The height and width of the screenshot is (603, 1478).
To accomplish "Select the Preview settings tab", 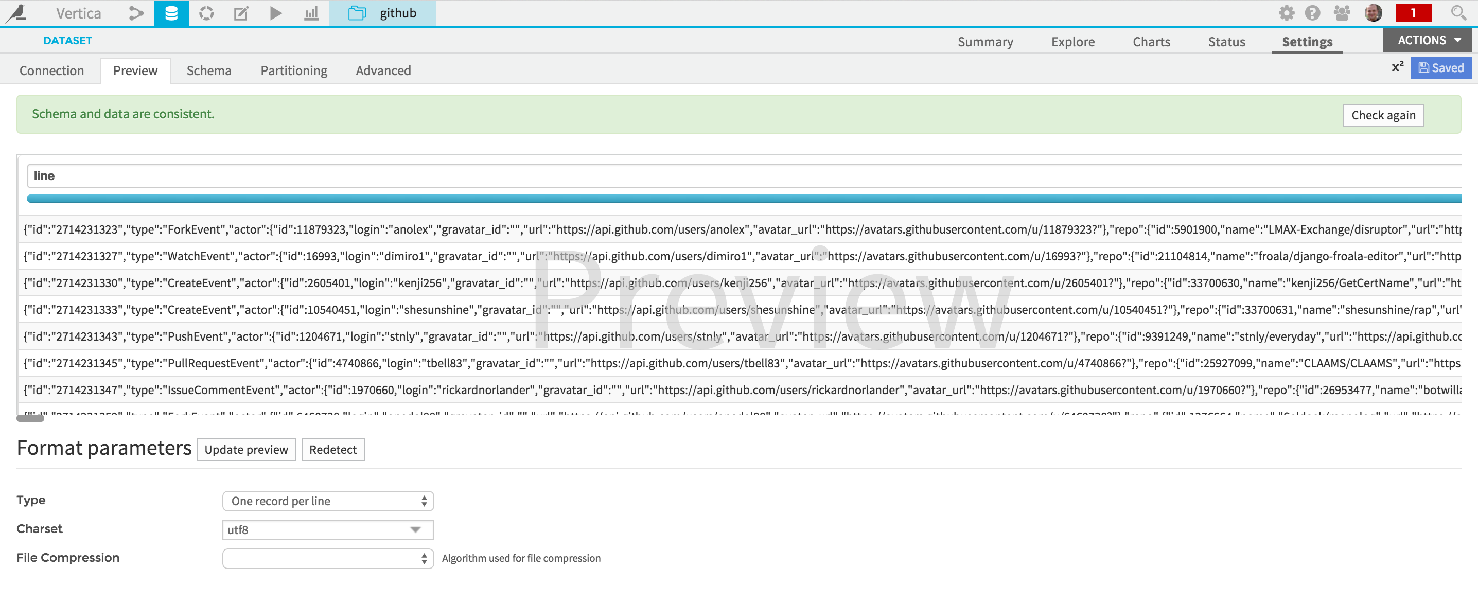I will tap(135, 70).
